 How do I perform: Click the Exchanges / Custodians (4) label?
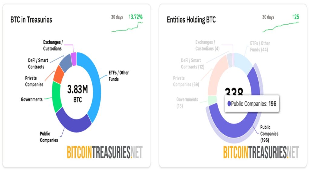(207, 45)
